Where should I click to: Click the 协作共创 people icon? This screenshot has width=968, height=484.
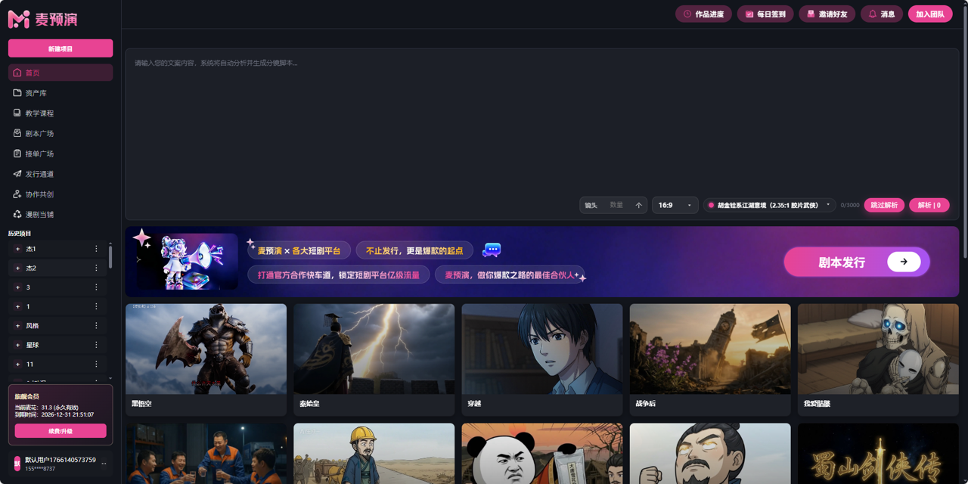point(17,194)
